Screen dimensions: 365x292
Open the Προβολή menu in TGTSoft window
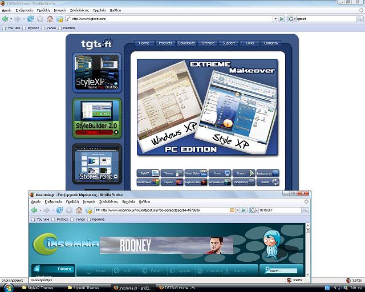tap(43, 10)
